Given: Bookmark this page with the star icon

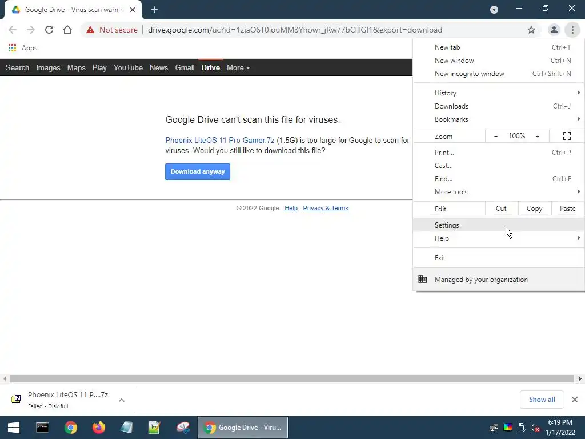Looking at the screenshot, I should 531,30.
